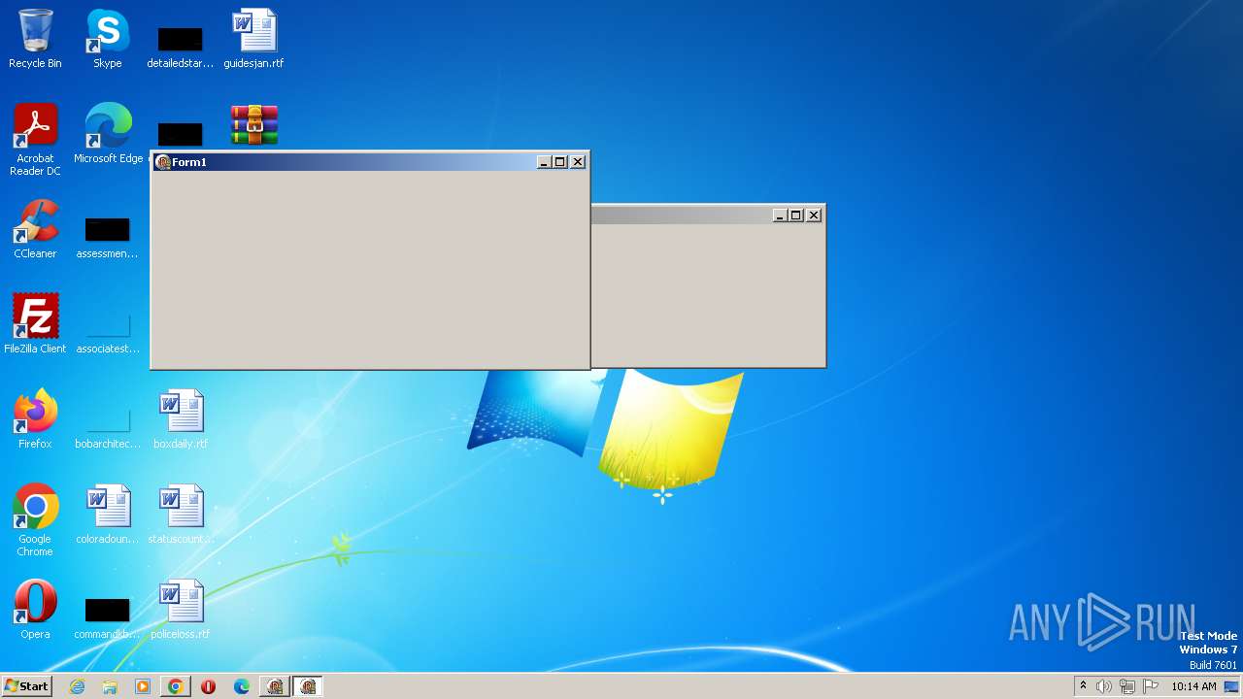Screen dimensions: 1243x699
Task: Select the Opera desktop shortcut
Action: click(35, 610)
